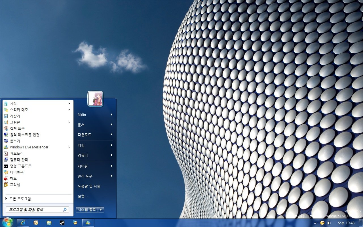
Task: Launch Steam from the taskbar
Action: point(62,223)
